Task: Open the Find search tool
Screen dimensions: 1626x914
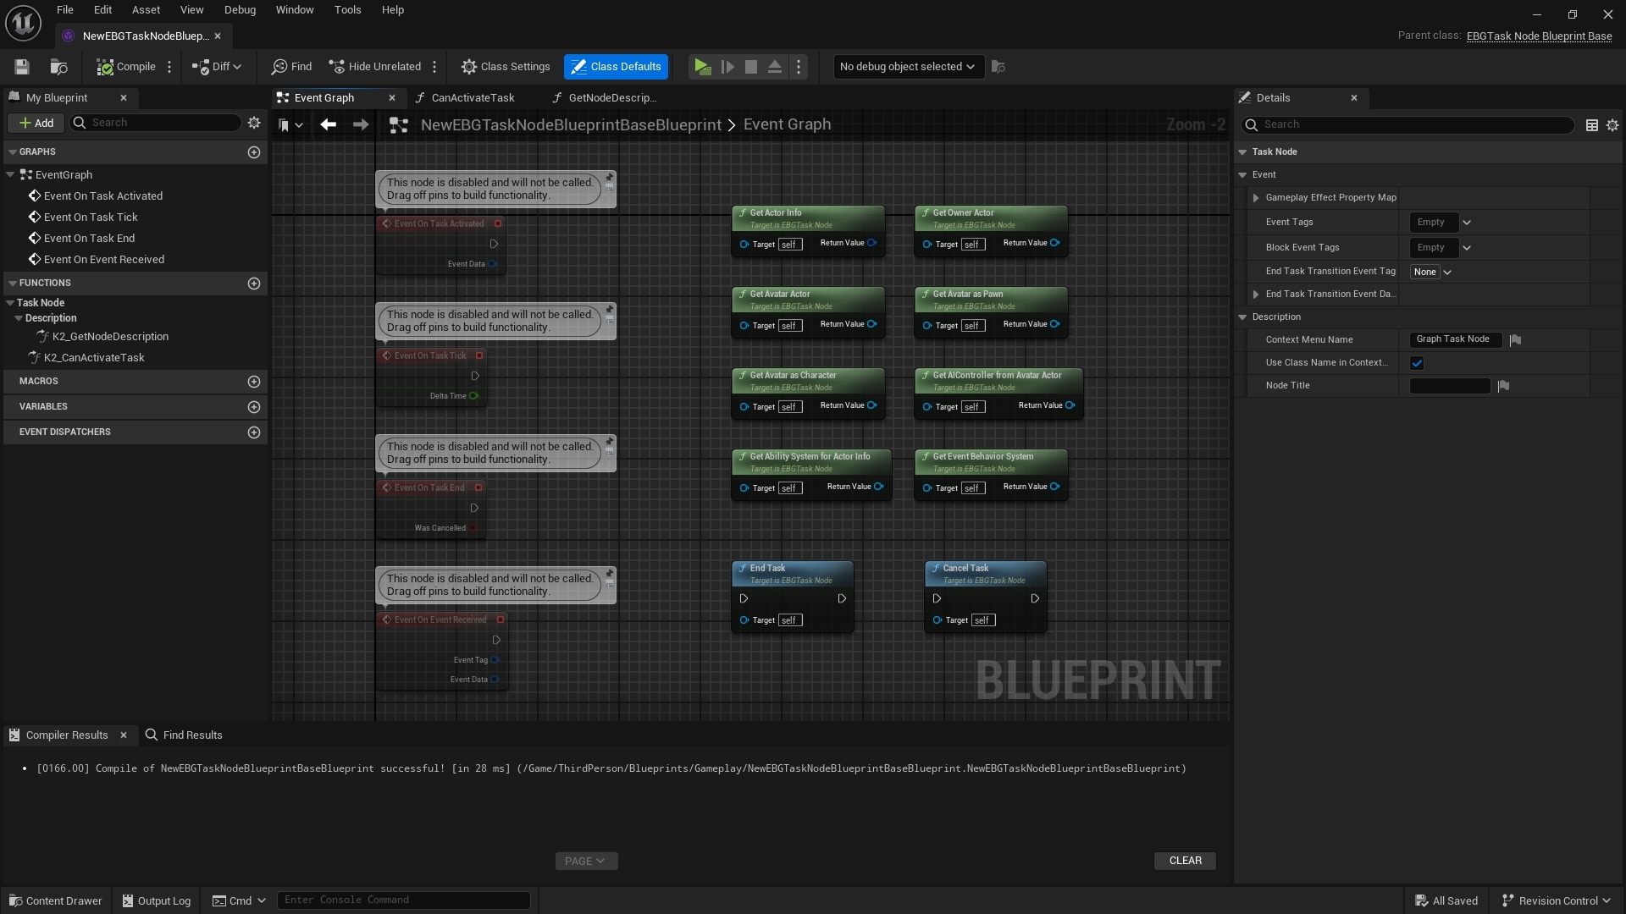Action: 290,67
